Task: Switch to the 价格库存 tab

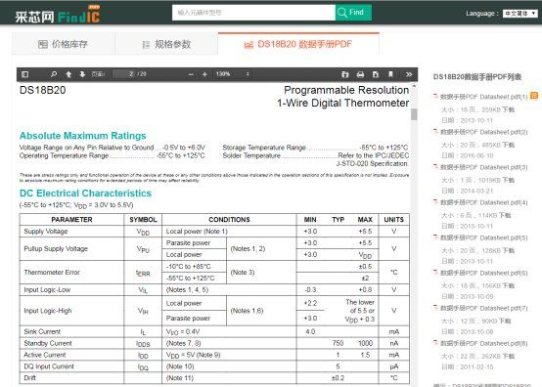Action: point(63,44)
